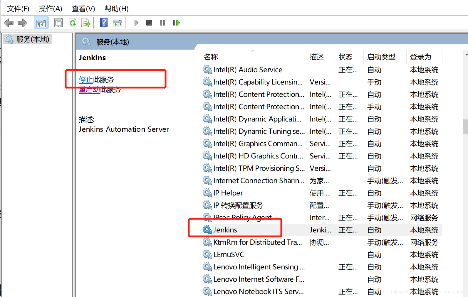The image size is (468, 297).
Task: Click Jenki... description cell of Jenkins row
Action: click(x=320, y=230)
